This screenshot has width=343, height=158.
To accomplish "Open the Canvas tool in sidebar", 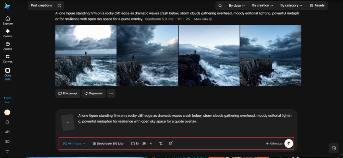I will click(x=8, y=59).
